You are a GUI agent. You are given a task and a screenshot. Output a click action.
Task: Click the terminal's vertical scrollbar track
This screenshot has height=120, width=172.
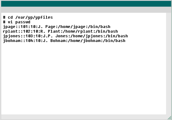(169, 64)
